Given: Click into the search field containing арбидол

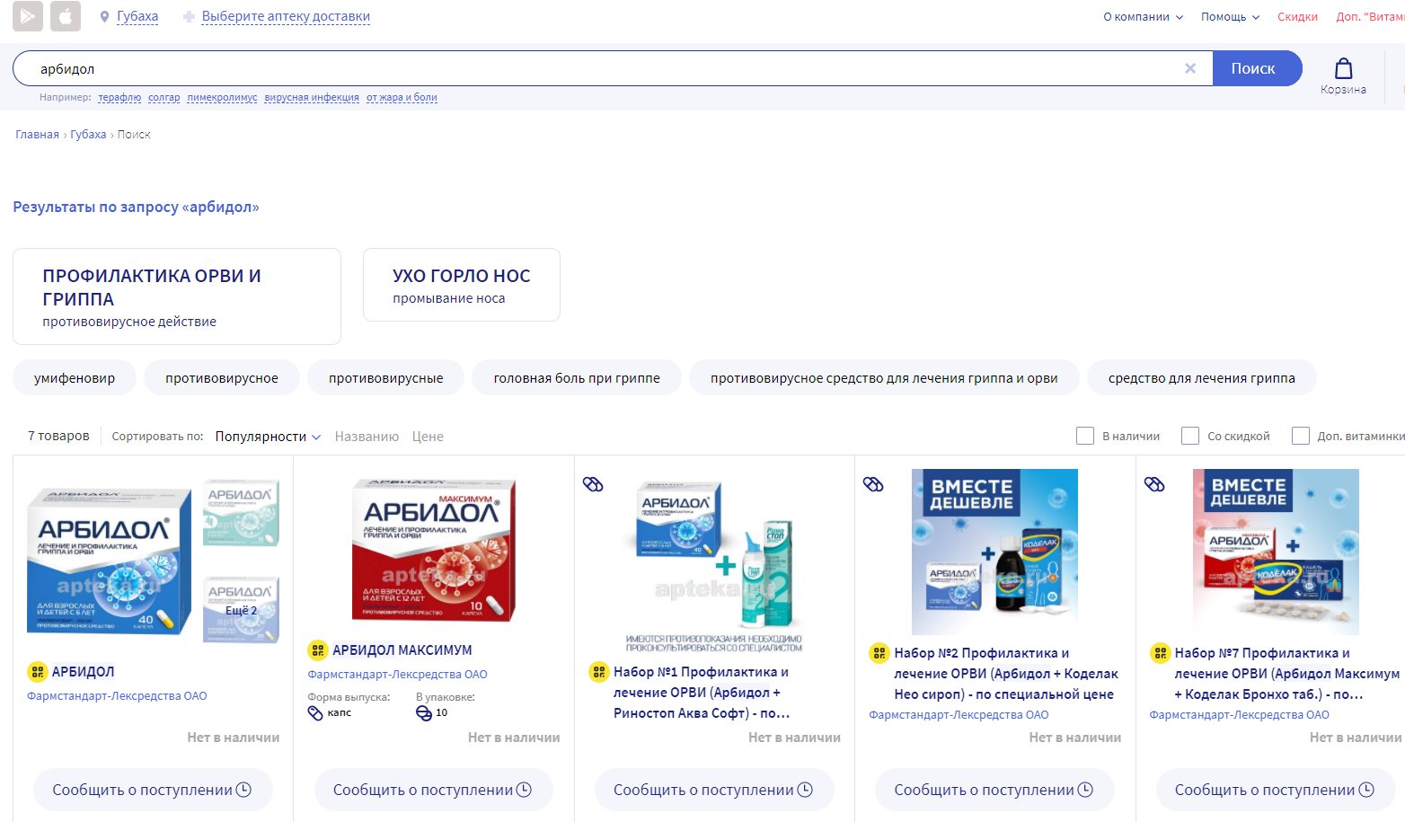Looking at the screenshot, I should pos(611,68).
